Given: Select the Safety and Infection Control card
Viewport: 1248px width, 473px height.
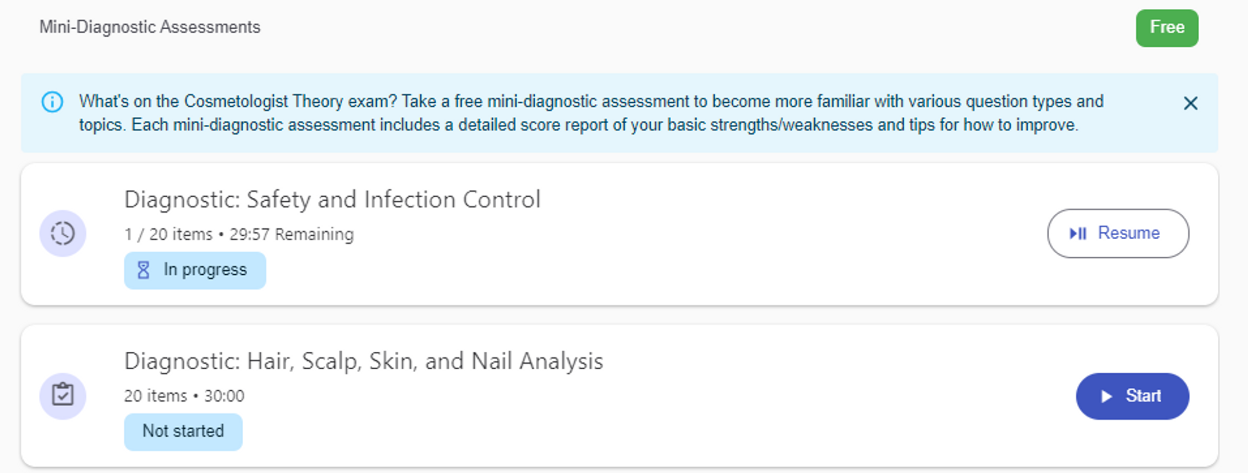Looking at the screenshot, I should pyautogui.click(x=619, y=234).
